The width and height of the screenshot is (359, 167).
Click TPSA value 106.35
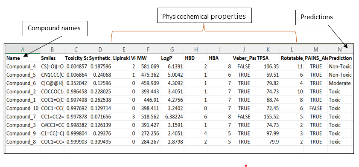(x=268, y=66)
